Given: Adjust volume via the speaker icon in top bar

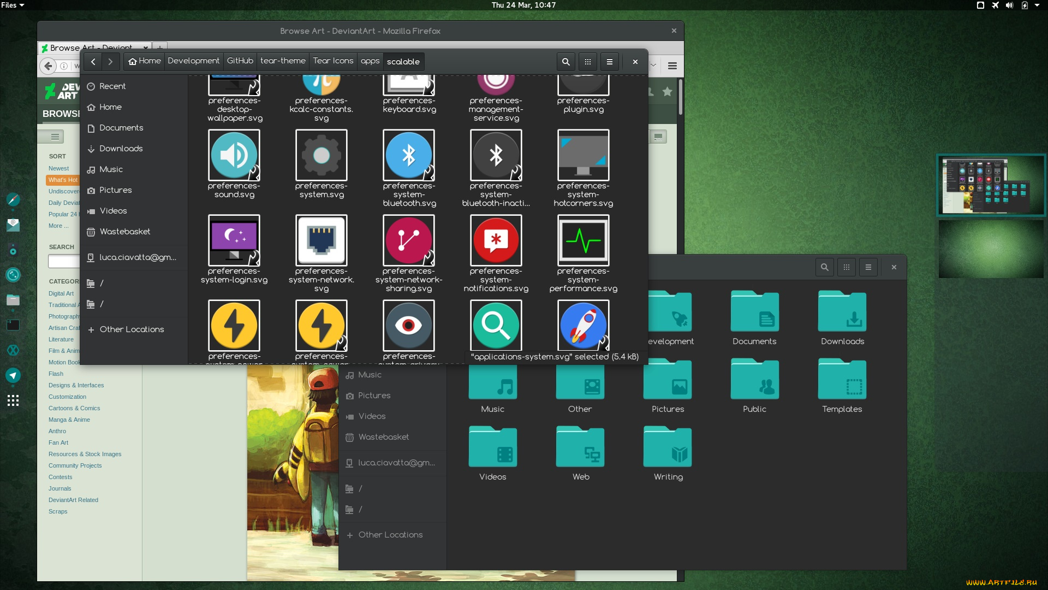Looking at the screenshot, I should [x=1009, y=5].
